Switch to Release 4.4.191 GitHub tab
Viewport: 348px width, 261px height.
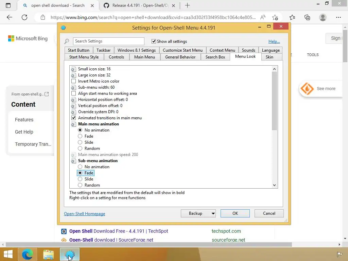pyautogui.click(x=139, y=5)
